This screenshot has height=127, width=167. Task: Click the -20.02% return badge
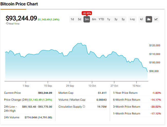pos(87,13)
